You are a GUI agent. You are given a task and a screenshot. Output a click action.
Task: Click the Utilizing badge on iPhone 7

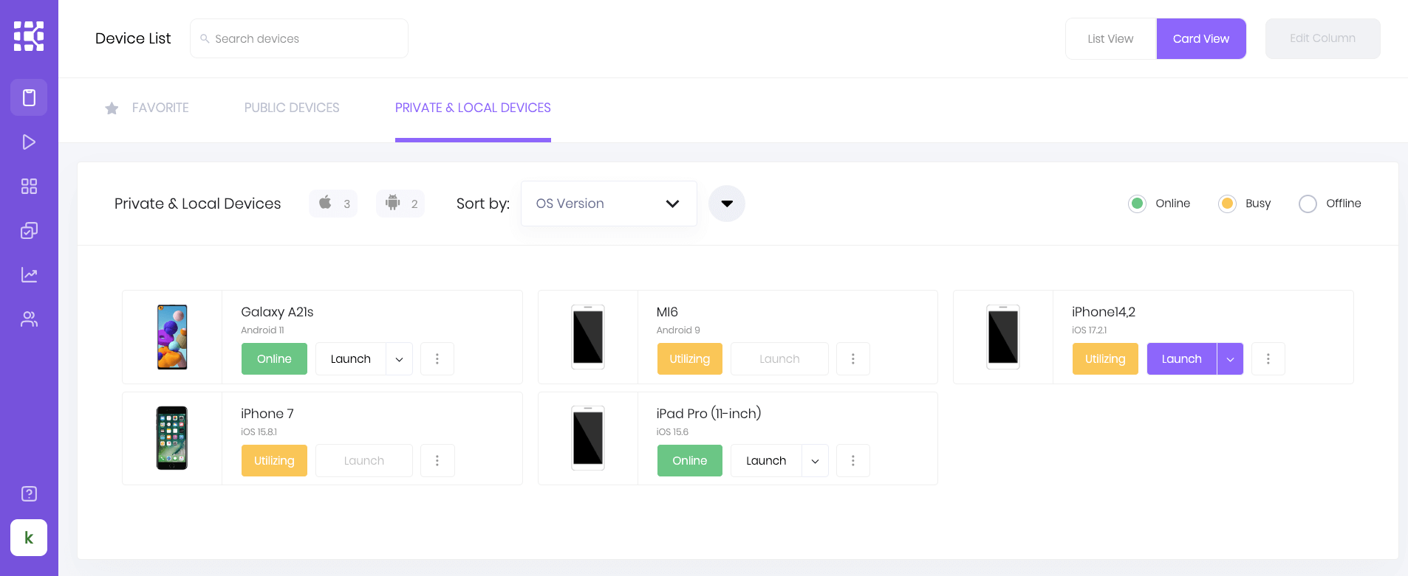[274, 461]
